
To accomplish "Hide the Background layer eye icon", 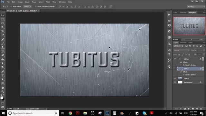I will 175,82.
